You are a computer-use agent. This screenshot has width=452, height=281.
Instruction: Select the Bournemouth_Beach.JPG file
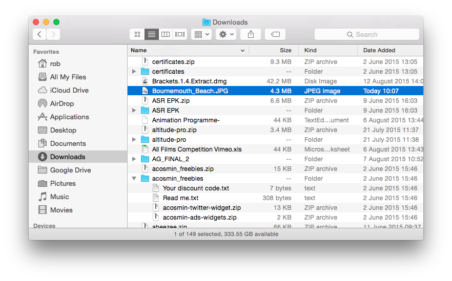tap(275, 91)
